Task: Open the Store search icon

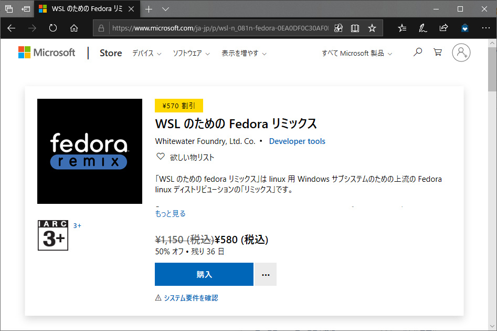Action: pos(417,53)
